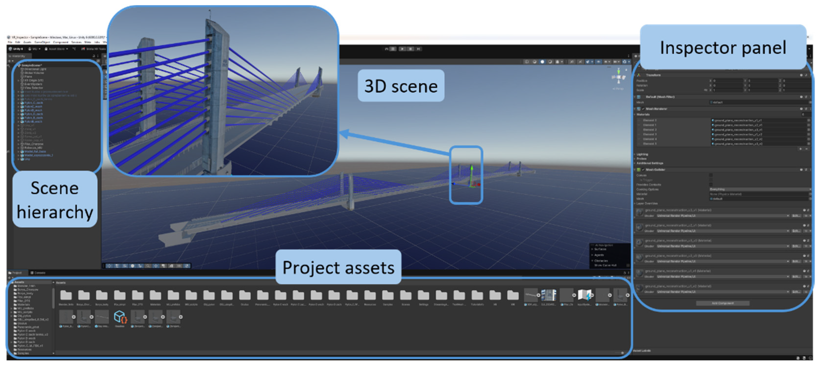
Task: Open the File menu
Action: click(x=10, y=42)
